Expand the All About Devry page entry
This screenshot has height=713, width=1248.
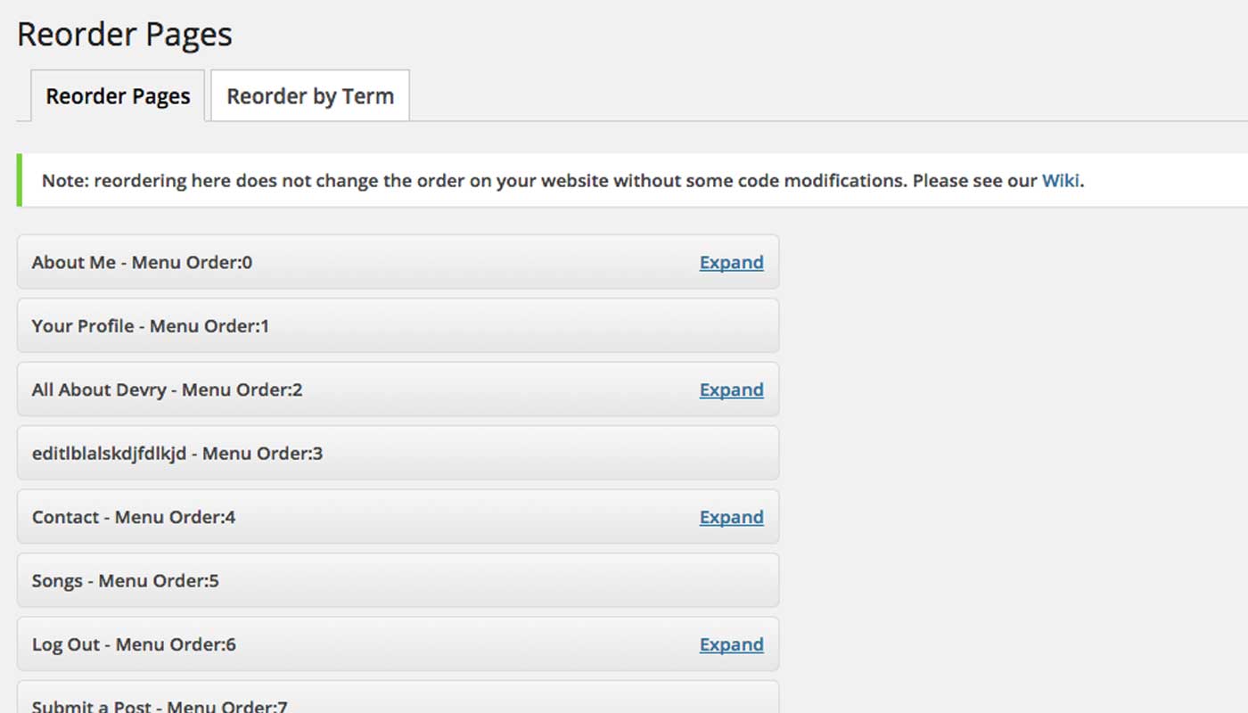(x=731, y=389)
